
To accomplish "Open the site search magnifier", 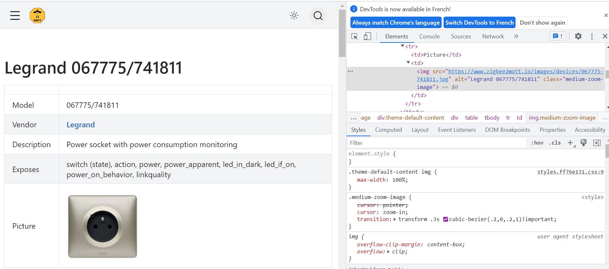I will point(318,15).
